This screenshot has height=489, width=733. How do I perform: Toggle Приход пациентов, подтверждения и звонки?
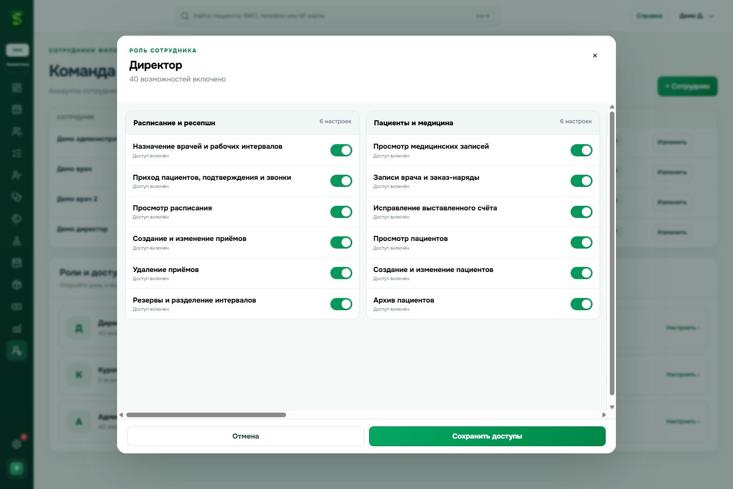[x=341, y=181]
